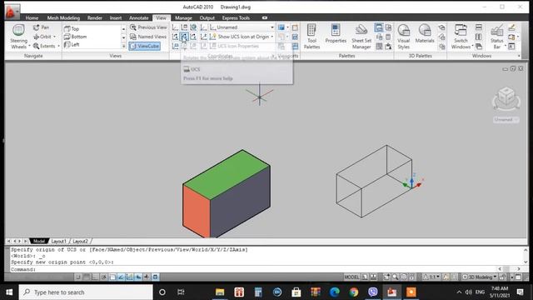Activate the Pan tool
The image size is (533, 300).
pyautogui.click(x=41, y=27)
